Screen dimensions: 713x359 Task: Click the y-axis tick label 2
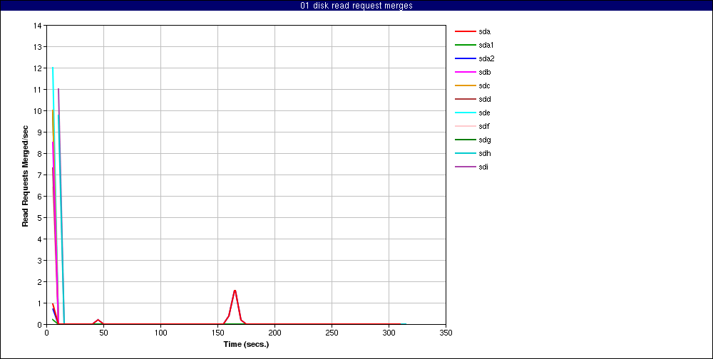click(x=39, y=282)
